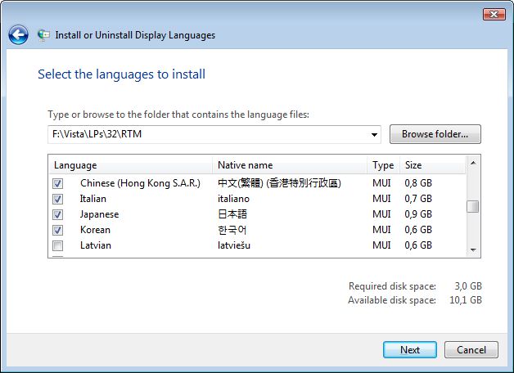Click the Browse folder button
Image resolution: width=514 pixels, height=373 pixels.
point(435,134)
